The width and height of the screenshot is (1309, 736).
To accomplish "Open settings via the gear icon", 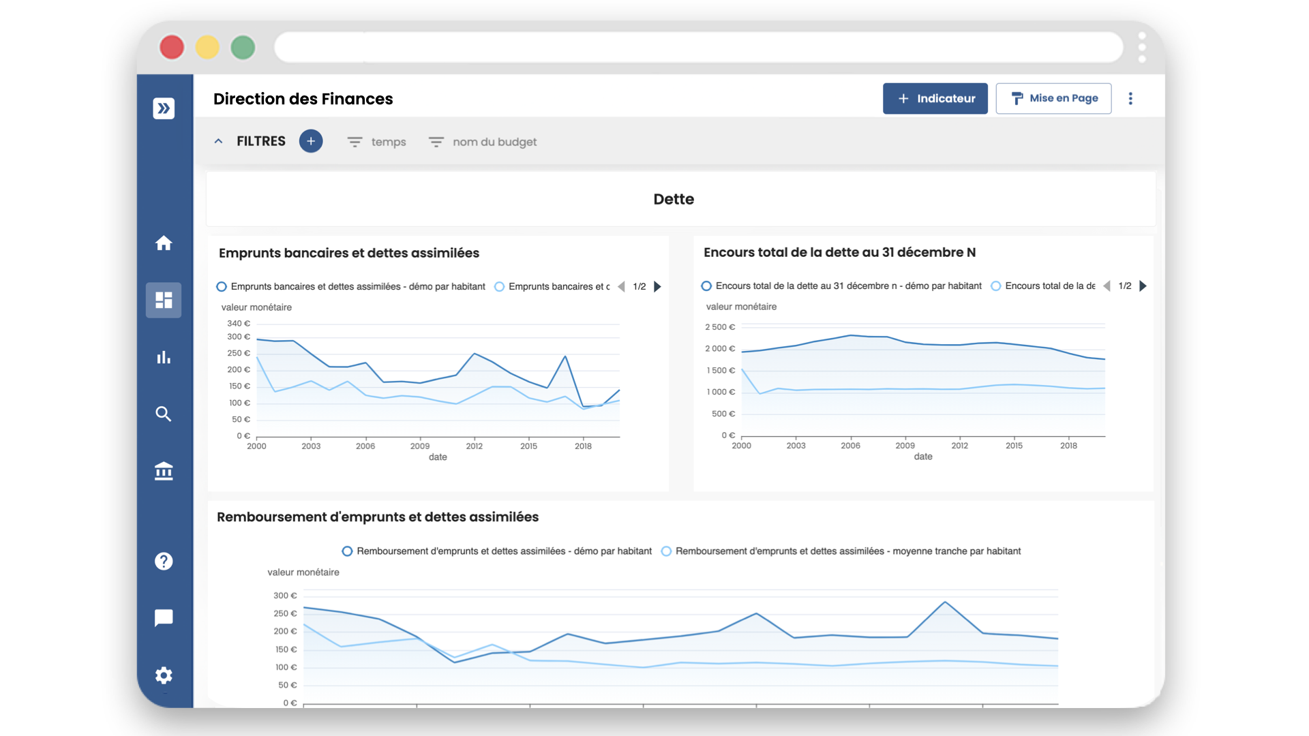I will pyautogui.click(x=164, y=675).
